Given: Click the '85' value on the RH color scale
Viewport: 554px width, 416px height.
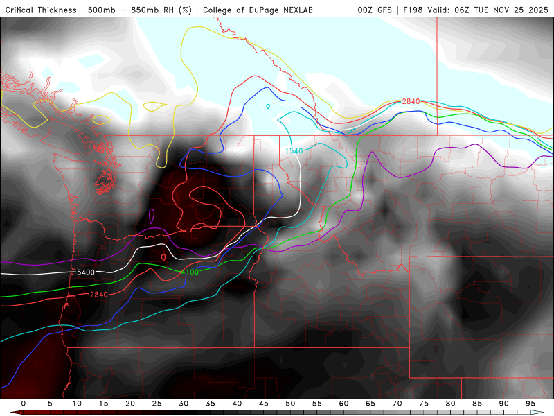Looking at the screenshot, I should 477,404.
